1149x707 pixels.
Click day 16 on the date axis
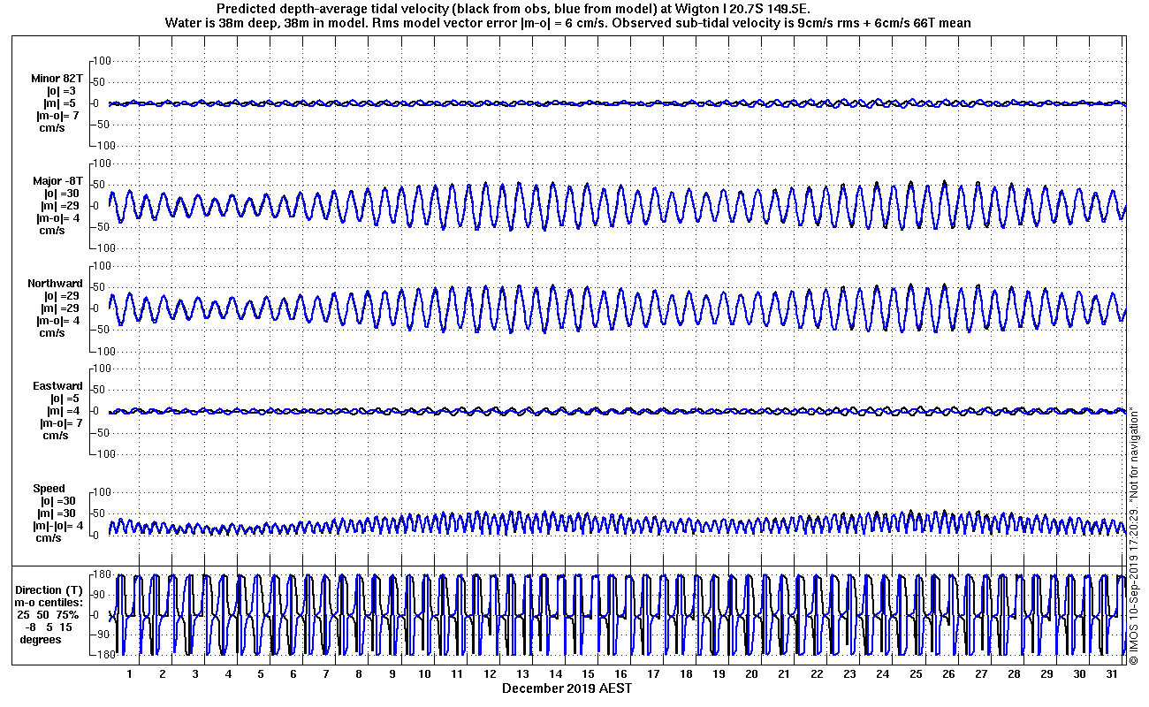point(620,673)
